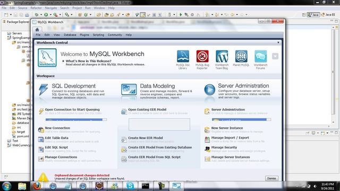This screenshot has width=340, height=191.
Task: Select pom.xml in Package Explorer
Action: point(23,136)
